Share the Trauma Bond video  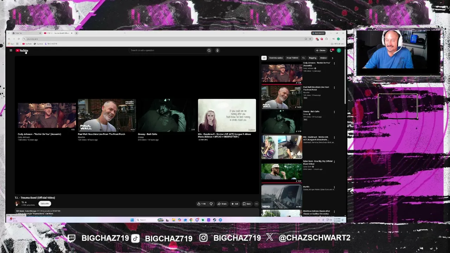pos(222,204)
